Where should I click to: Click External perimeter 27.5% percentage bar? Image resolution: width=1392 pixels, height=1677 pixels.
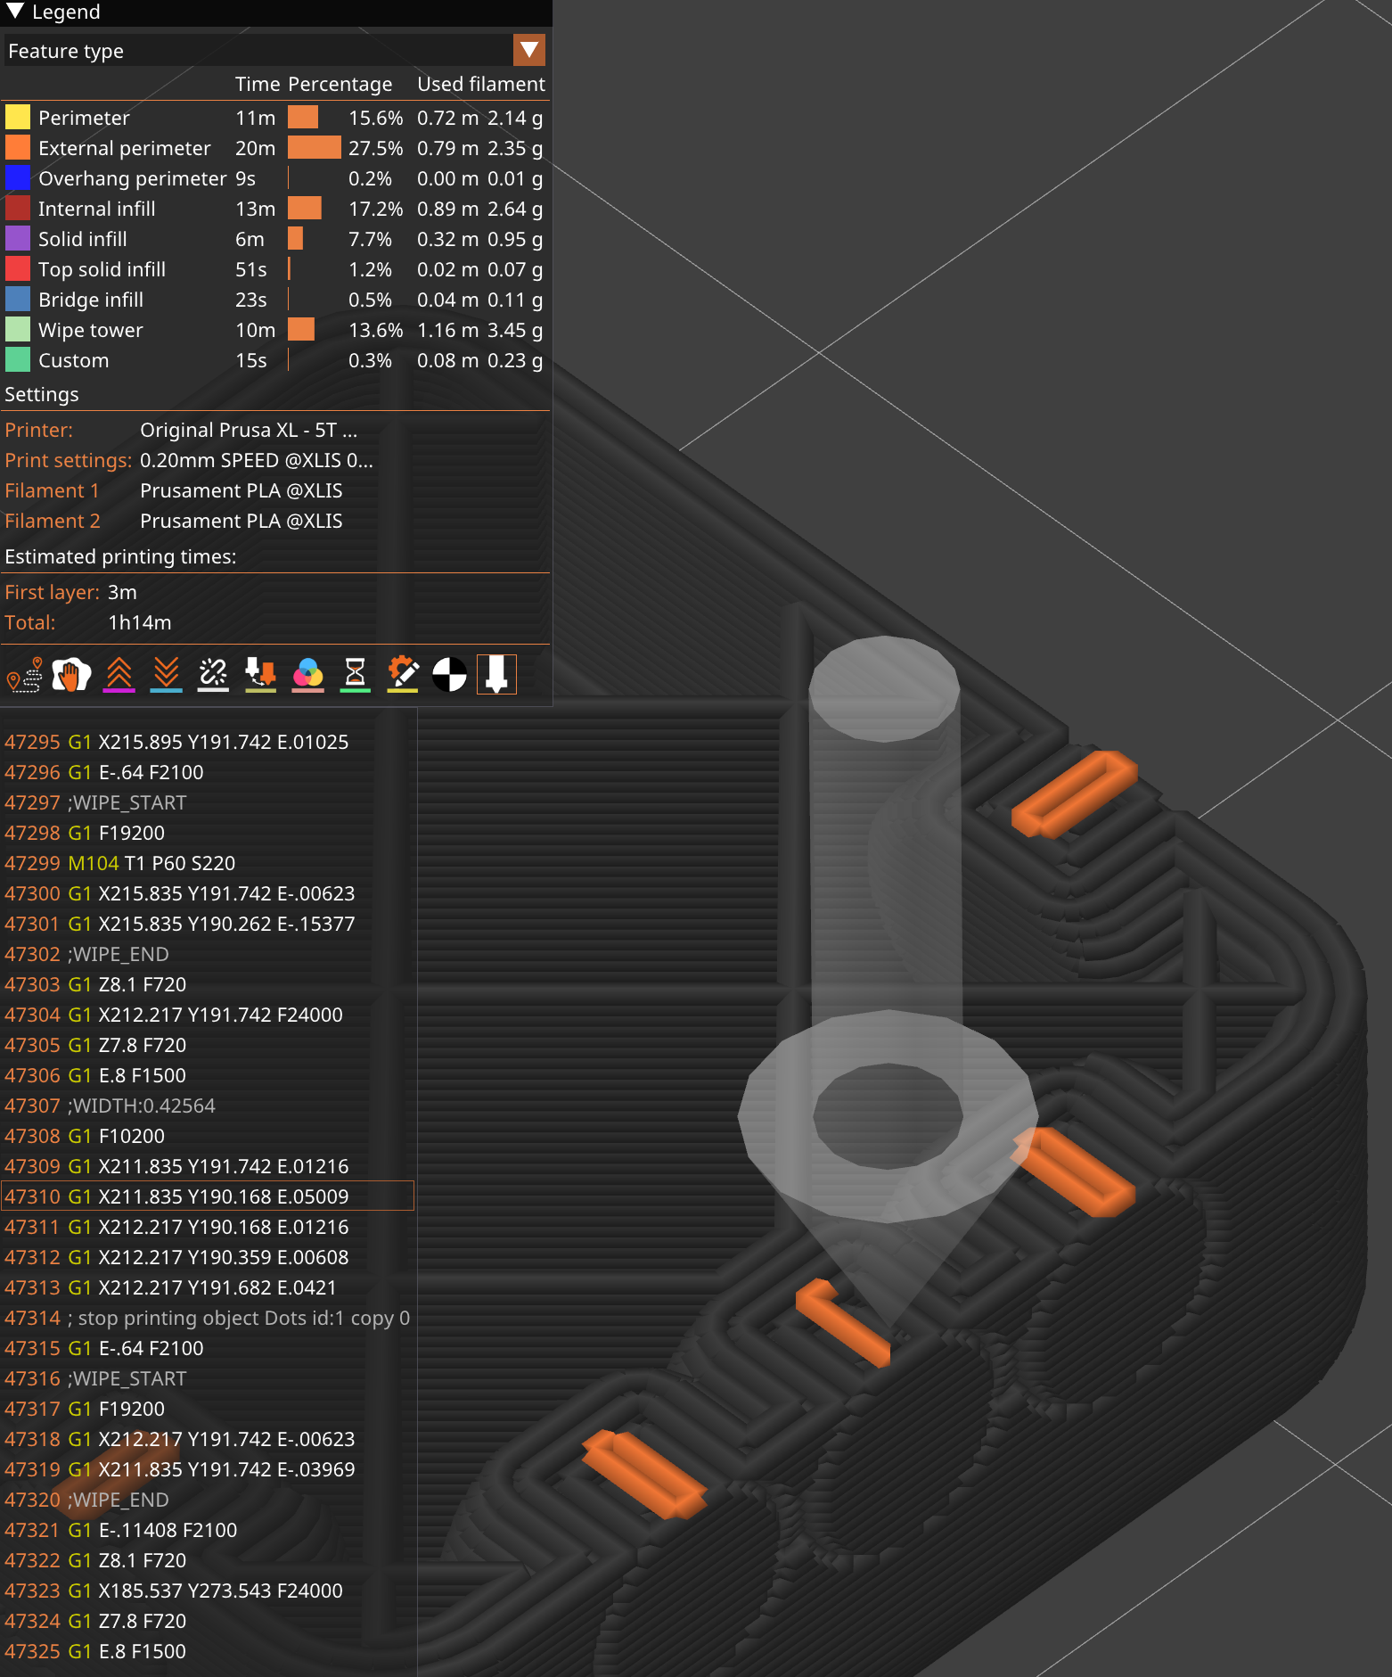(315, 148)
